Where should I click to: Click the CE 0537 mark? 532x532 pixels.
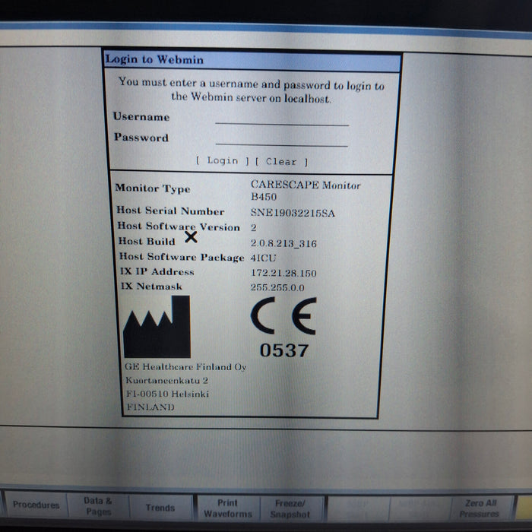pyautogui.click(x=284, y=328)
